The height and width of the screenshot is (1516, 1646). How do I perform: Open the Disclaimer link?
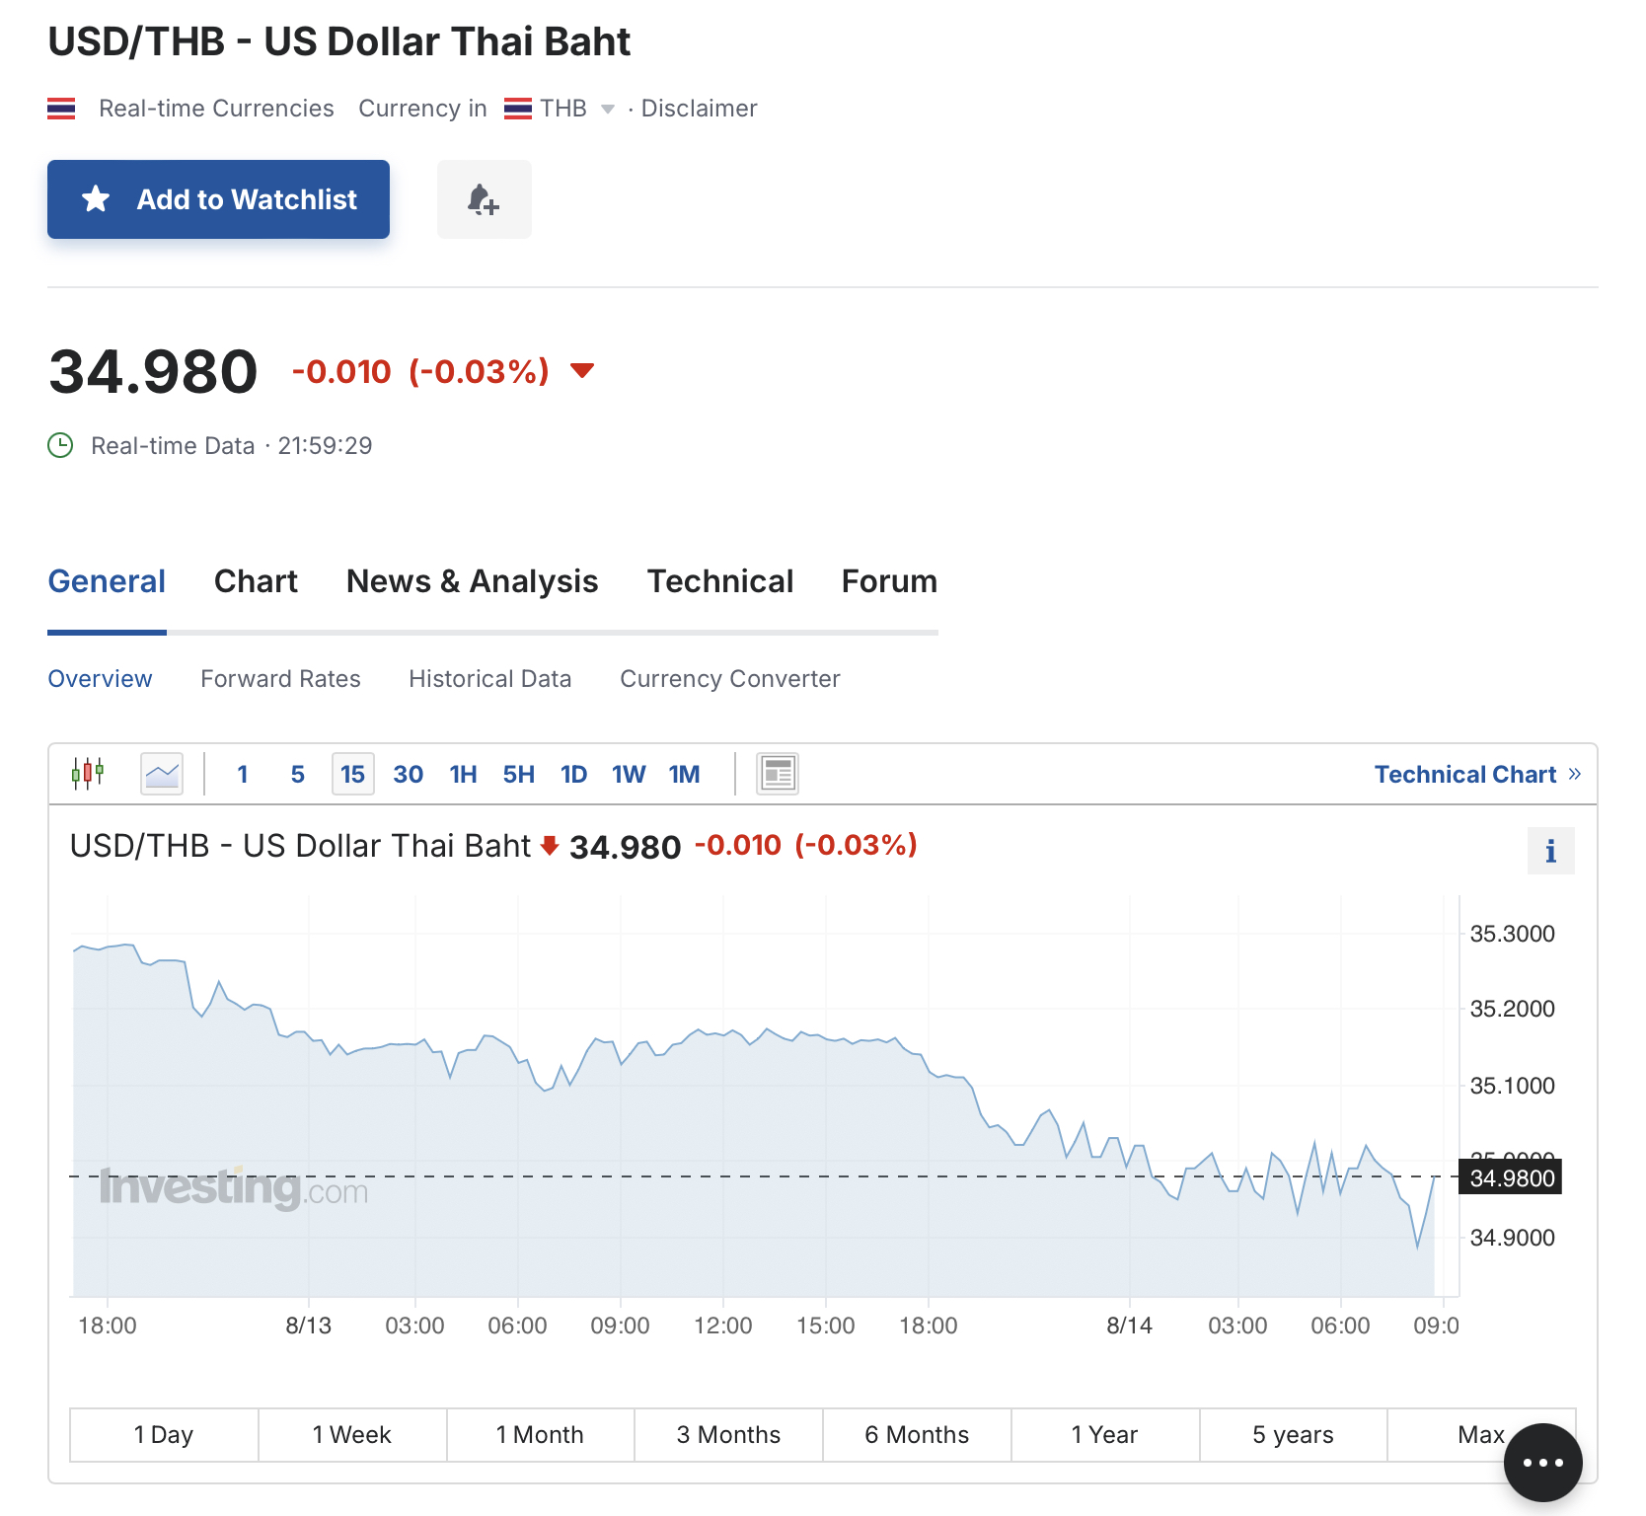coord(699,109)
